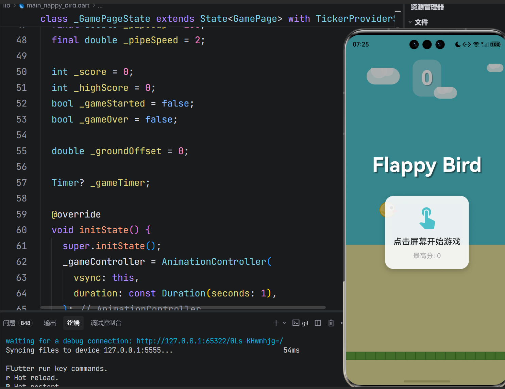Click initState in the void method signature
This screenshot has width=505, height=389.
(104, 230)
